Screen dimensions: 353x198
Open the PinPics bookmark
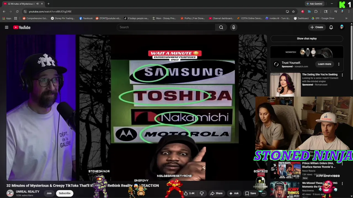tap(193, 18)
